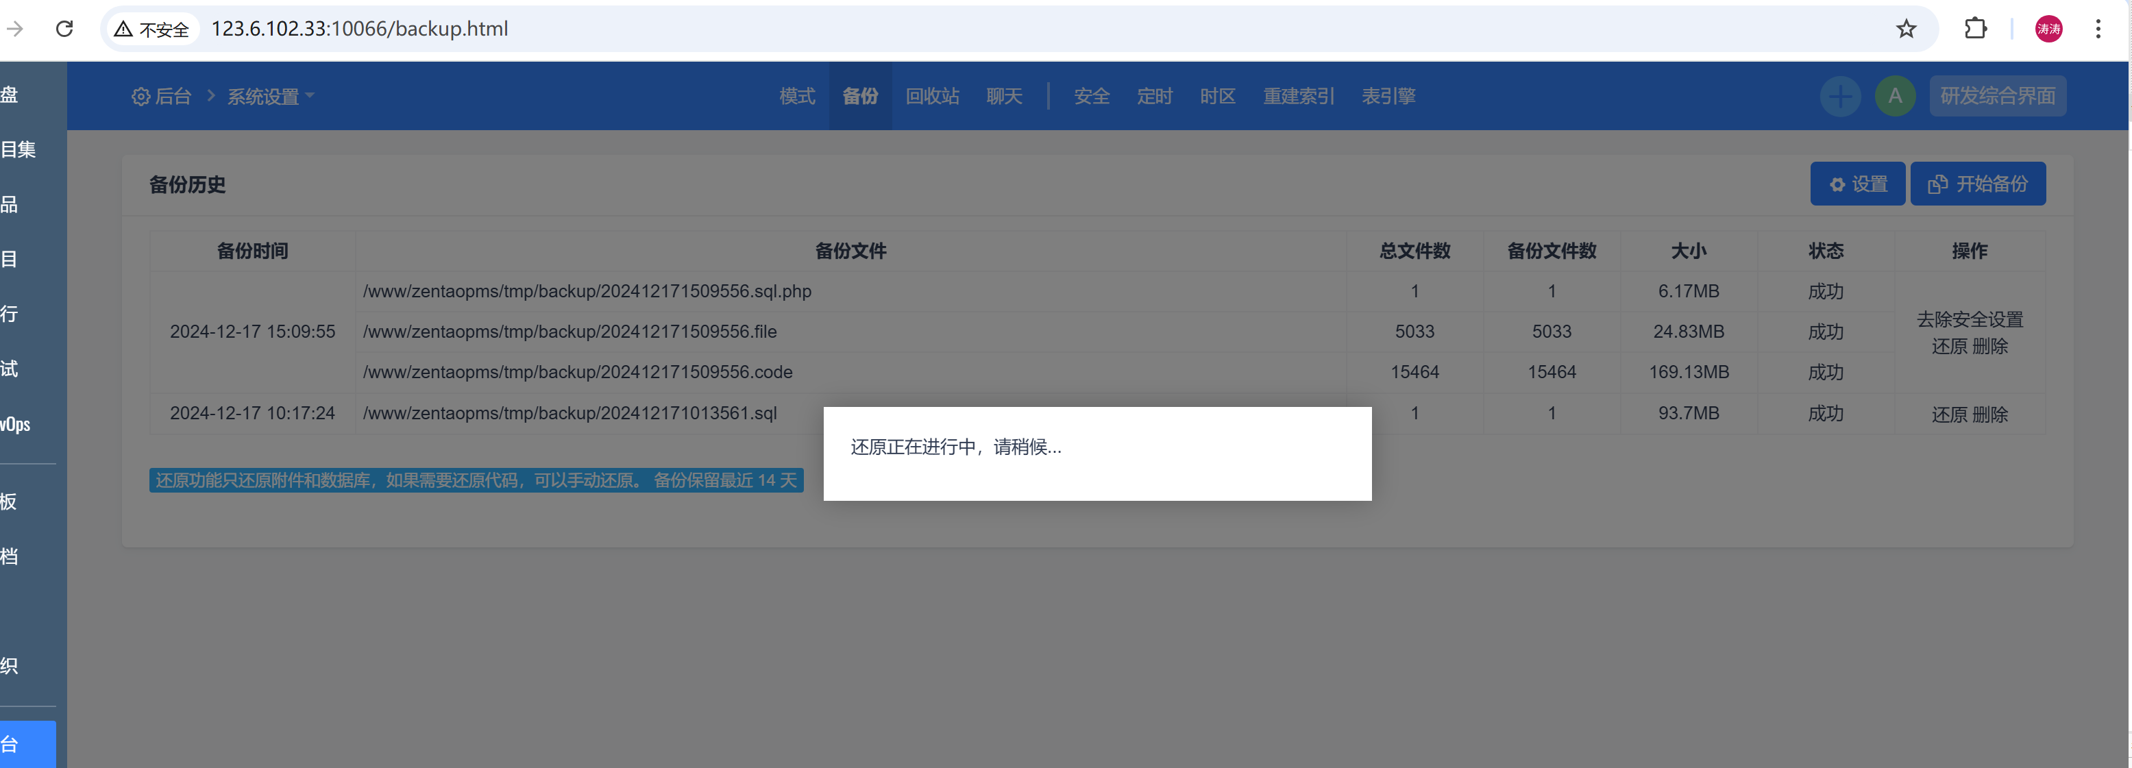2132x768 pixels.
Task: Click the 研发综合界面 button
Action: 1997,95
